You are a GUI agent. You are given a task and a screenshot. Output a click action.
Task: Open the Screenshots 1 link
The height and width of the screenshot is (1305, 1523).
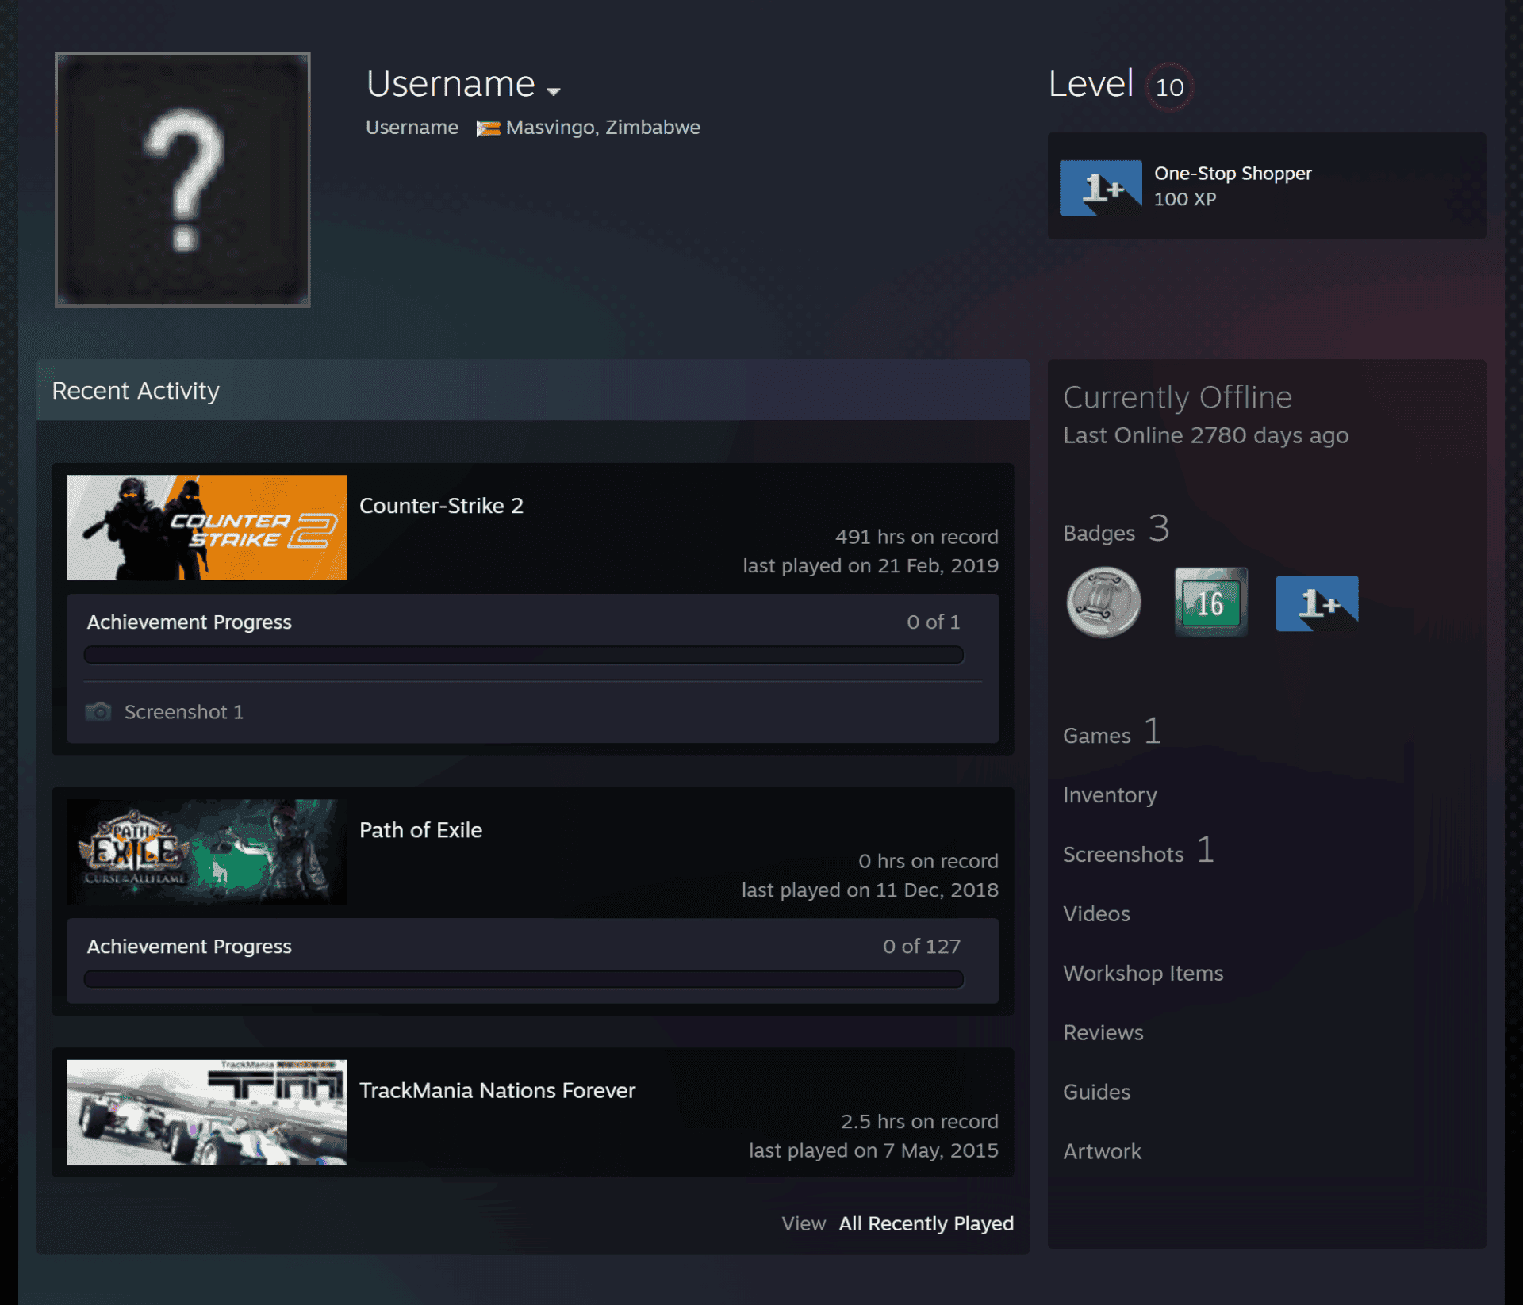[x=1138, y=852]
